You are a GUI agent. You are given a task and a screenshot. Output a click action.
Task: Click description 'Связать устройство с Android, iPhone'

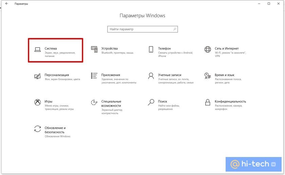click(175, 54)
